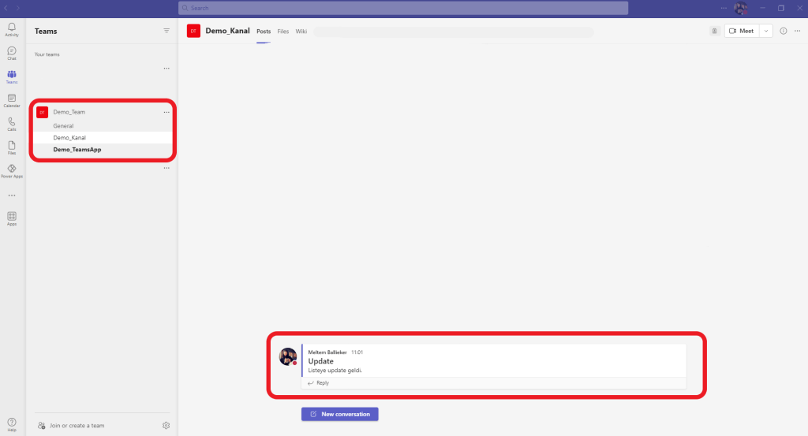Show channel info pane icon
808x436 pixels.
tap(784, 31)
